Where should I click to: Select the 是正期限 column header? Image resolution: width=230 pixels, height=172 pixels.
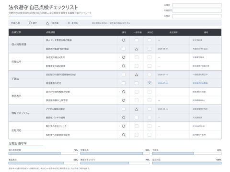(172, 32)
